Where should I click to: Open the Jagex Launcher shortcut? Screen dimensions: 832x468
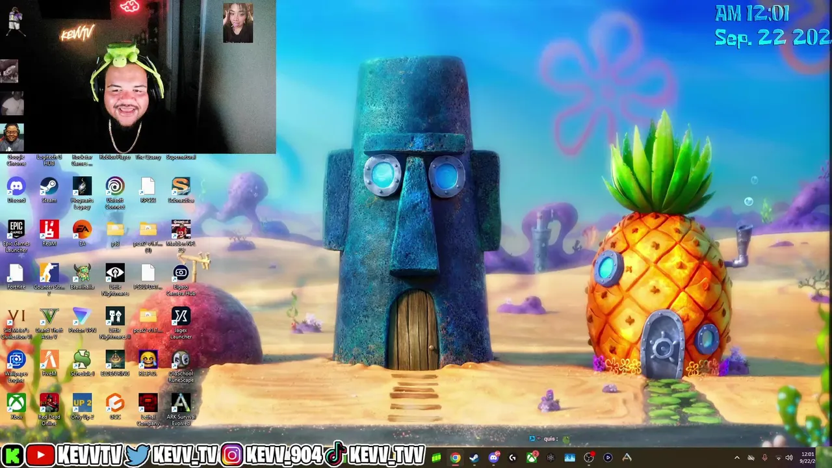click(181, 324)
